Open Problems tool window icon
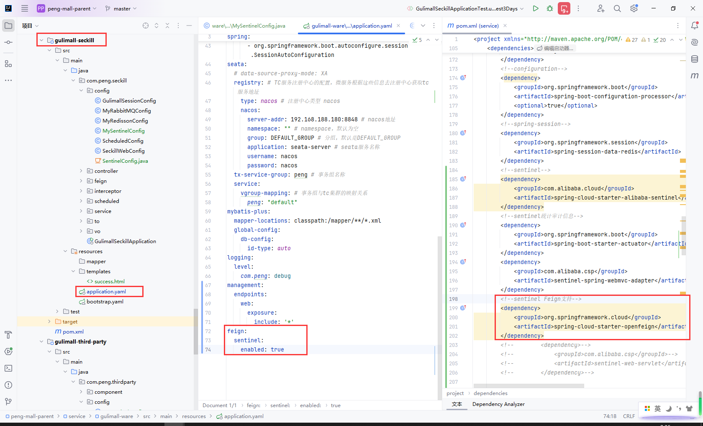Image resolution: width=703 pixels, height=426 pixels. (8, 385)
